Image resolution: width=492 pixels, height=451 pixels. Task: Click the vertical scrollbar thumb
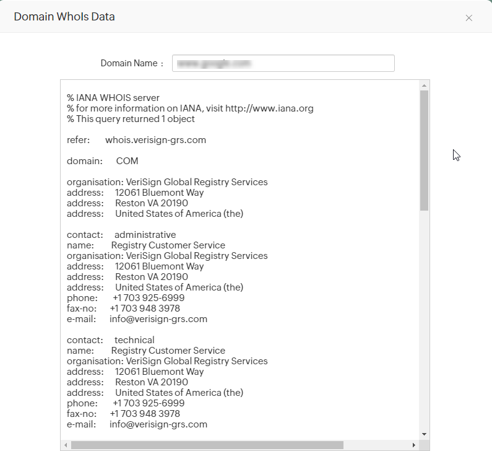(424, 151)
